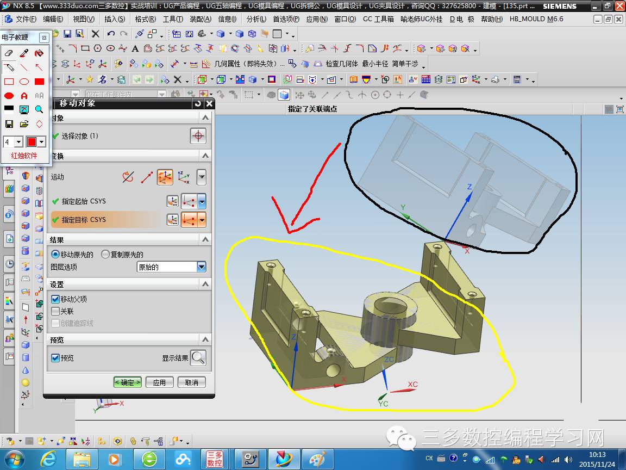
Task: Select the hollow ellipse drawing tool
Action: coord(24,82)
